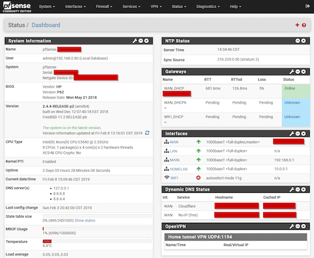Click the Unknown status cell for WIFI_DHCP
The height and width of the screenshot is (258, 314).
tap(296, 120)
